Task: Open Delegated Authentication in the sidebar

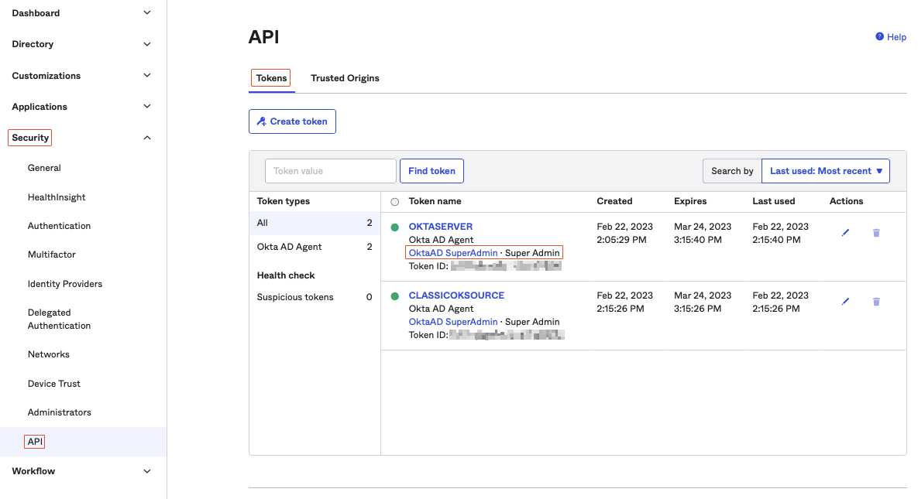Action: coord(59,319)
